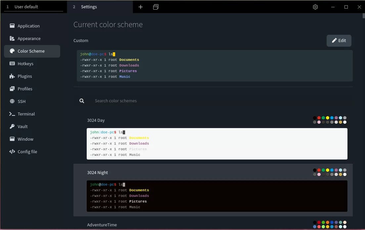Go to the SSH settings section

click(32, 101)
